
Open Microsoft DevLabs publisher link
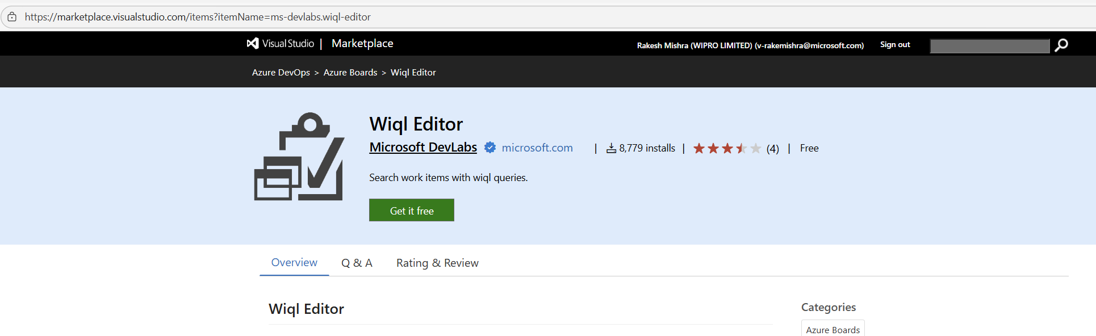[423, 147]
